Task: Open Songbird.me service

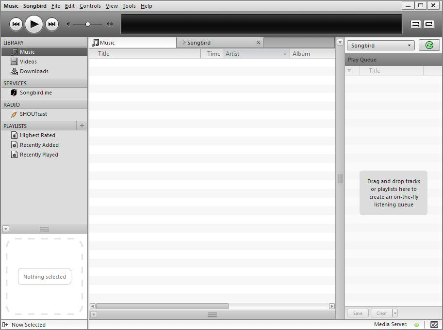Action: [x=44, y=93]
